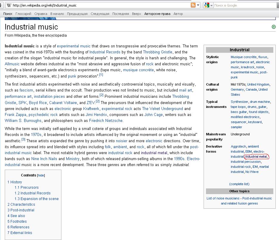Image resolution: width=279 pixels, height=240 pixels.
Task: Go to 2 Characteristics in Contents
Action: point(21,205)
